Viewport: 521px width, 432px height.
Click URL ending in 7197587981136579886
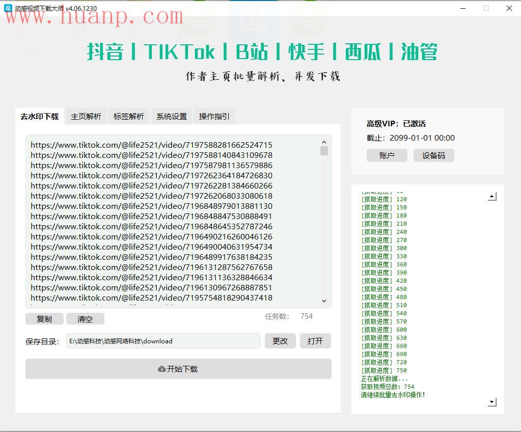tap(152, 166)
